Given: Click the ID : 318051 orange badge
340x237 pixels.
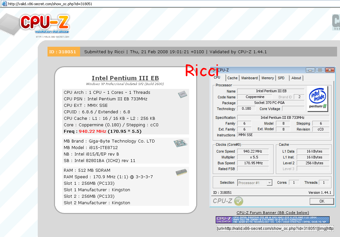Looking at the screenshot, I should click(63, 52).
